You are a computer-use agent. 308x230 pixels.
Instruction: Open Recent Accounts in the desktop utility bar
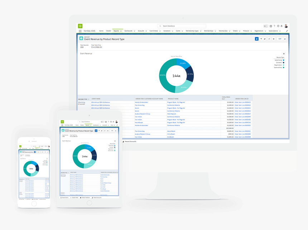[x=129, y=142]
